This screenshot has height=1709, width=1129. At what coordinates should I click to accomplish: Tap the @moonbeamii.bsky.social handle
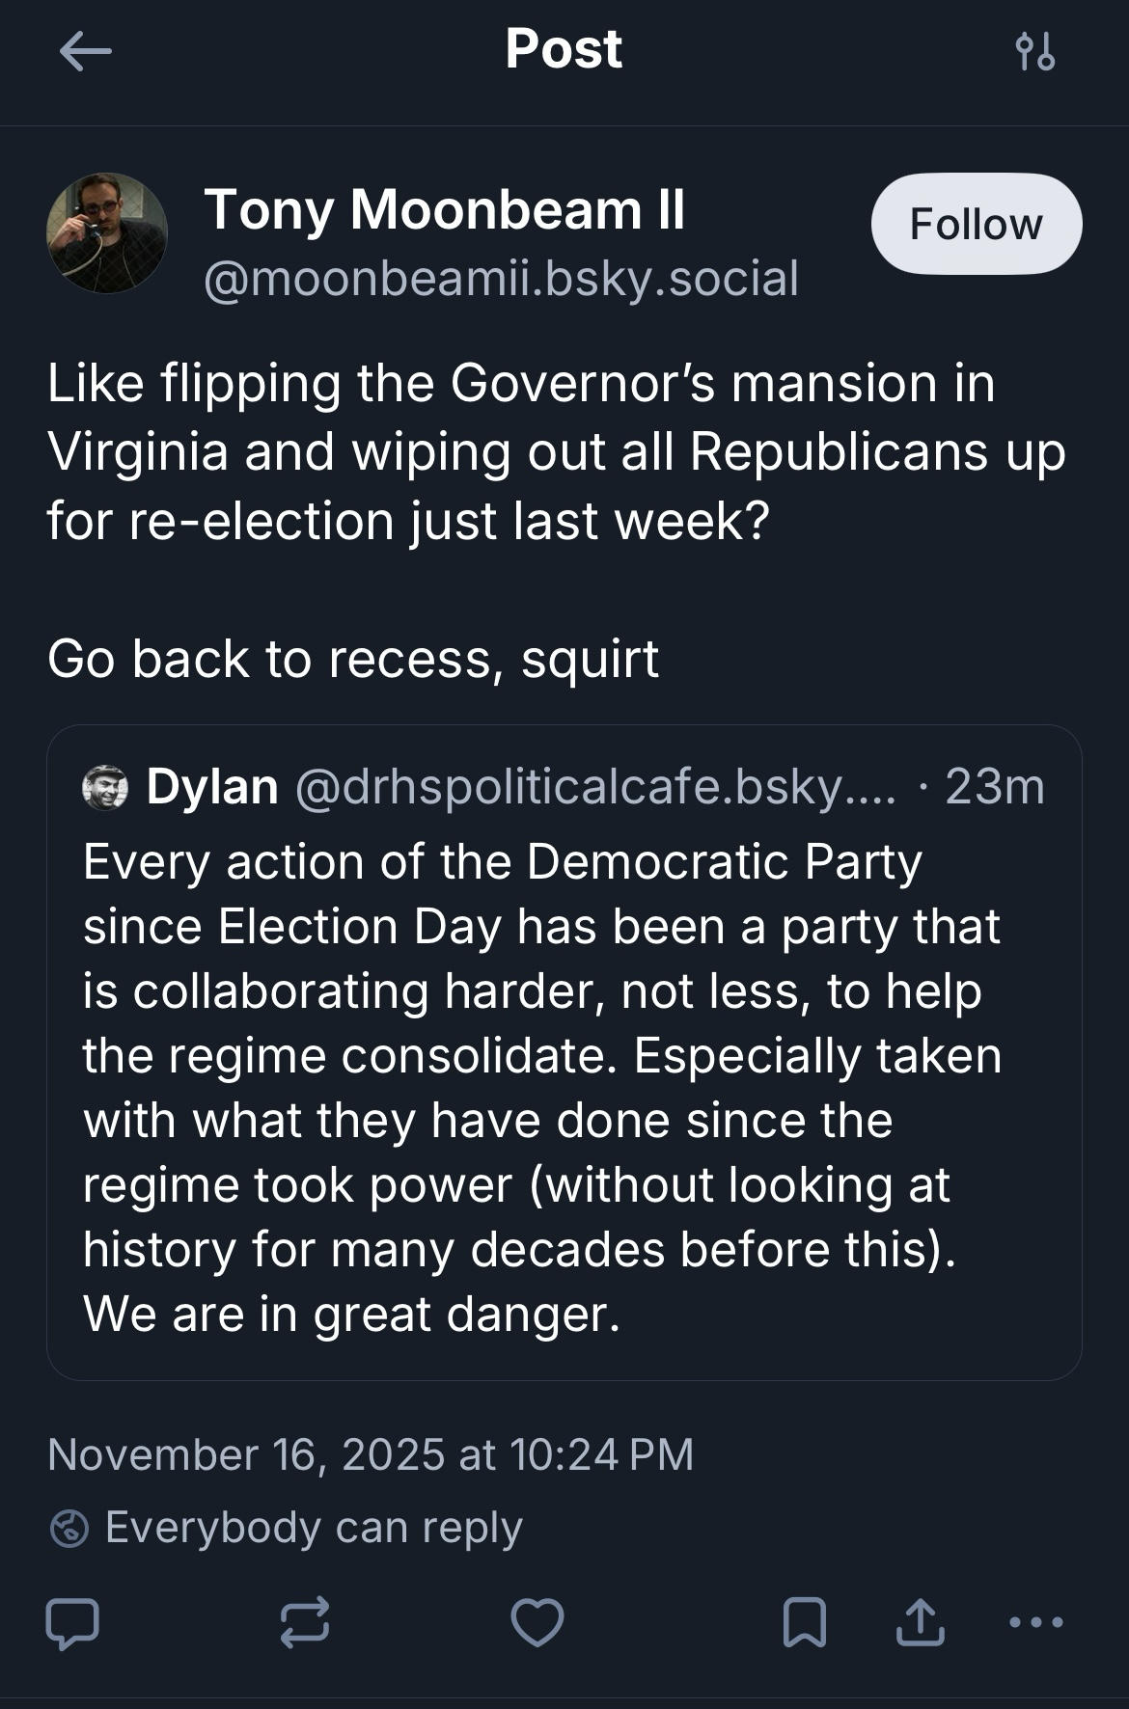tap(501, 279)
